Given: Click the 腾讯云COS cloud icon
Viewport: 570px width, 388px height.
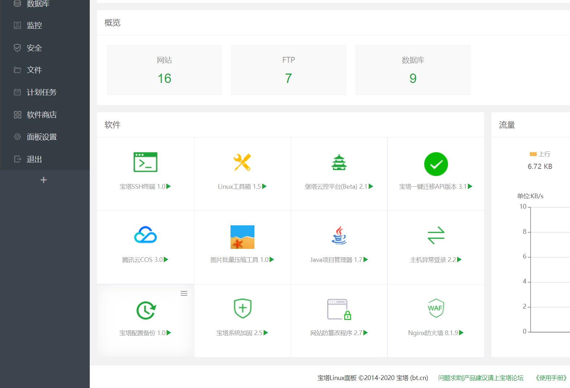Looking at the screenshot, I should 145,235.
